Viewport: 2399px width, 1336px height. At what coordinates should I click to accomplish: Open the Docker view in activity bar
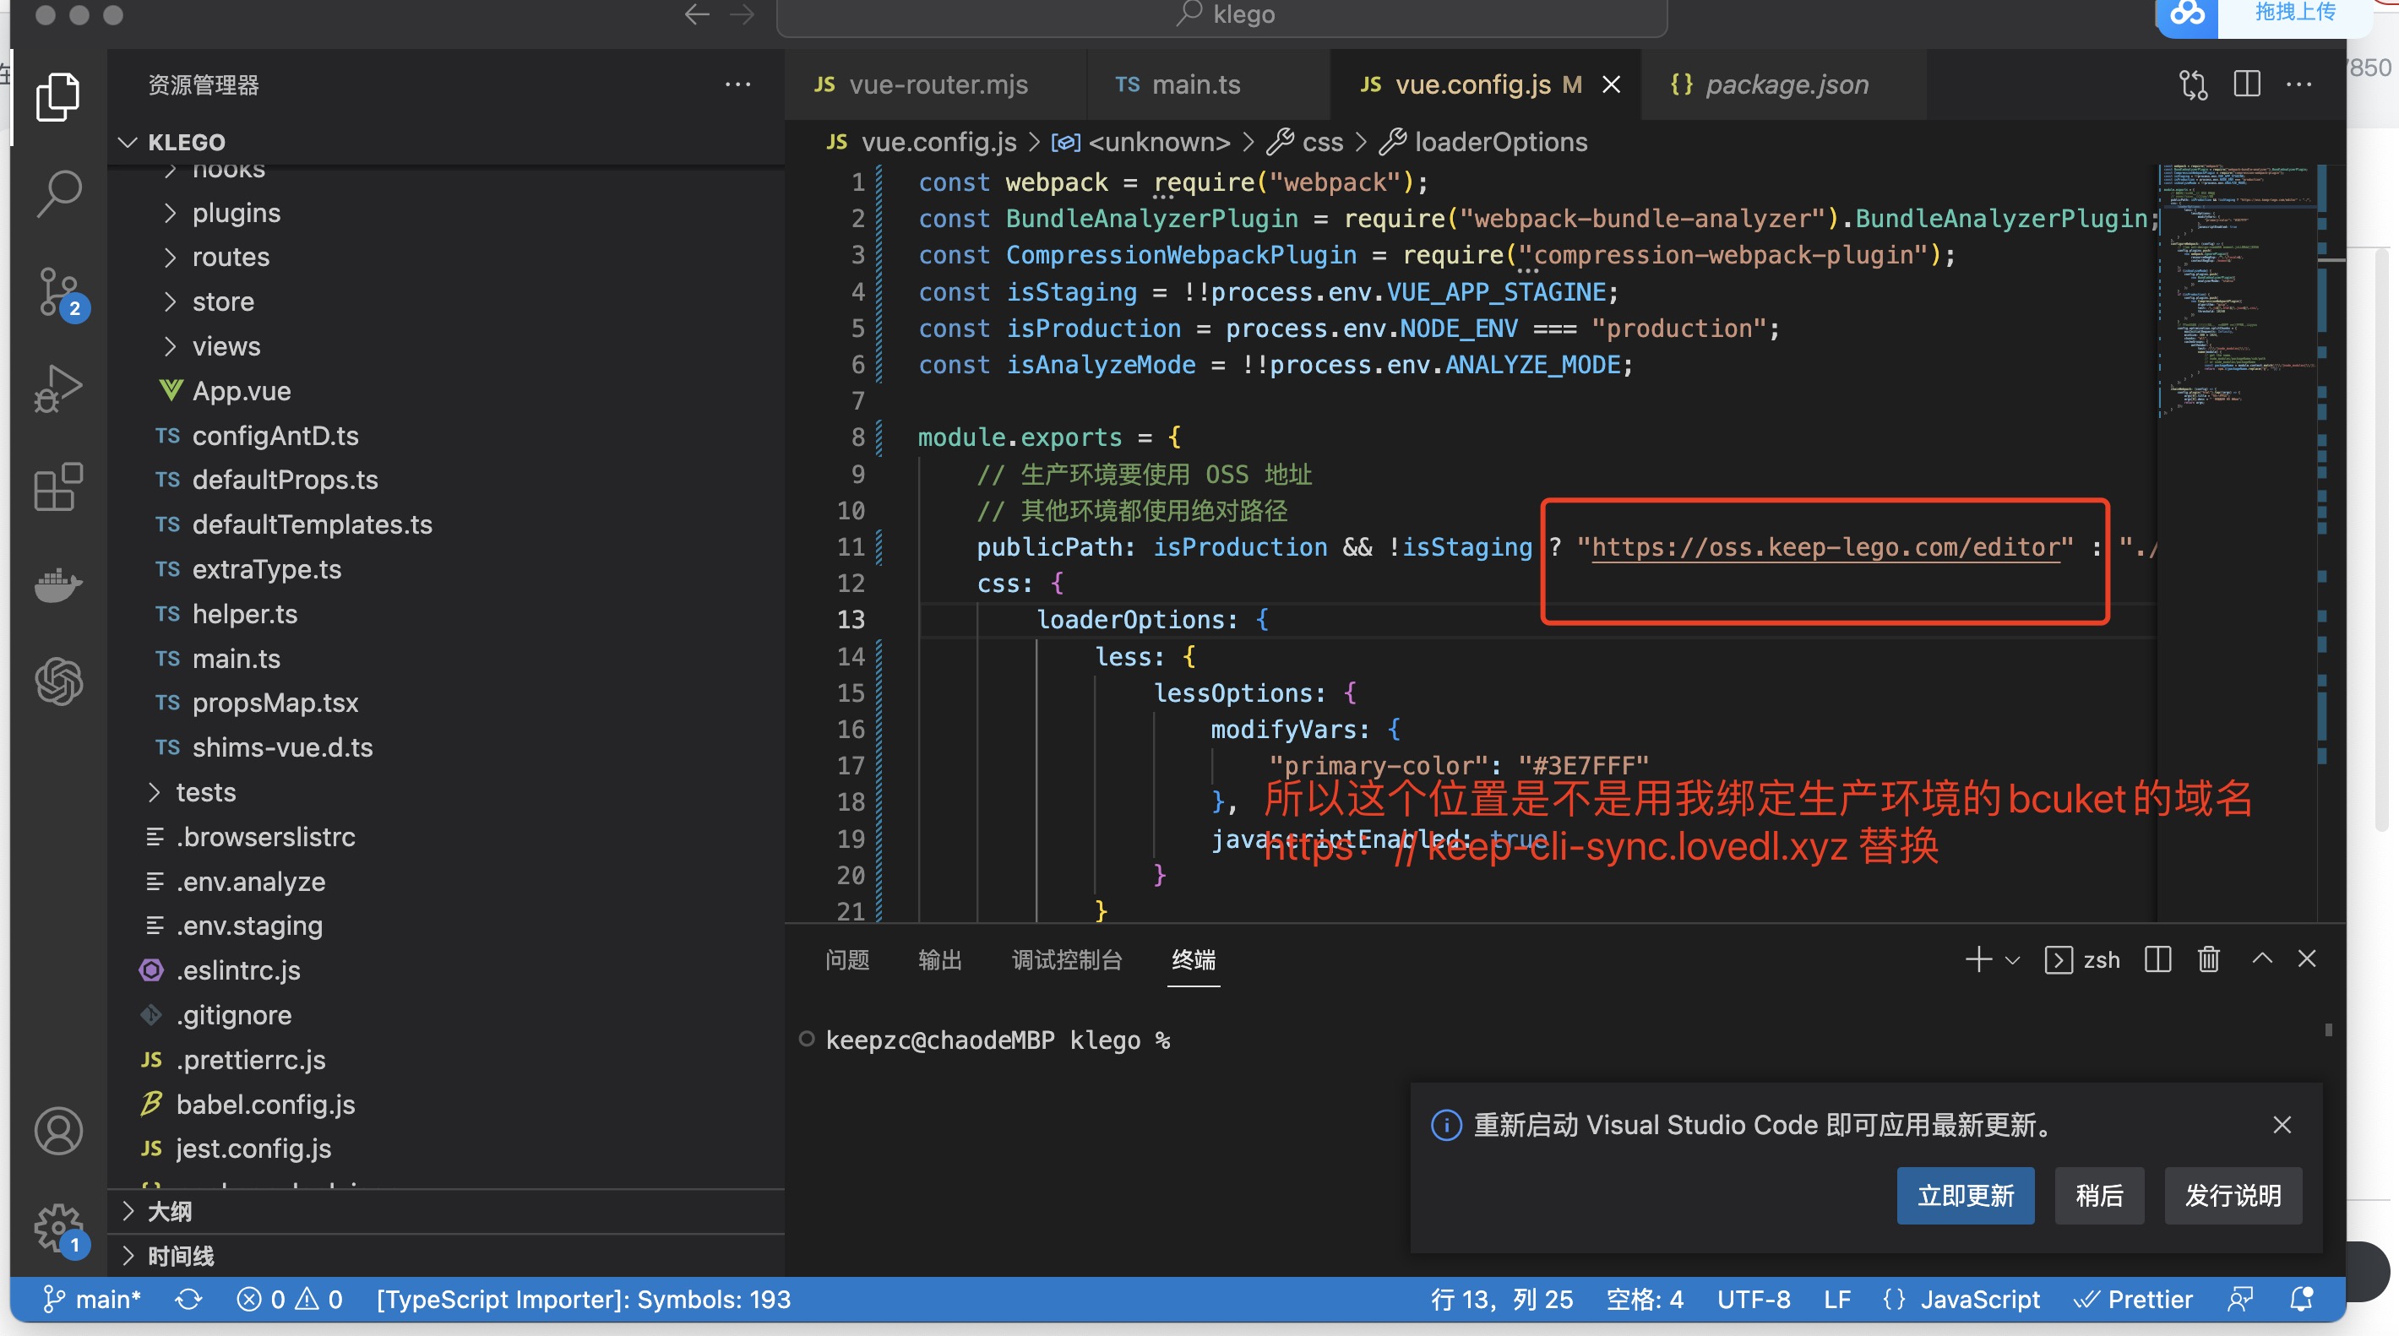point(57,584)
